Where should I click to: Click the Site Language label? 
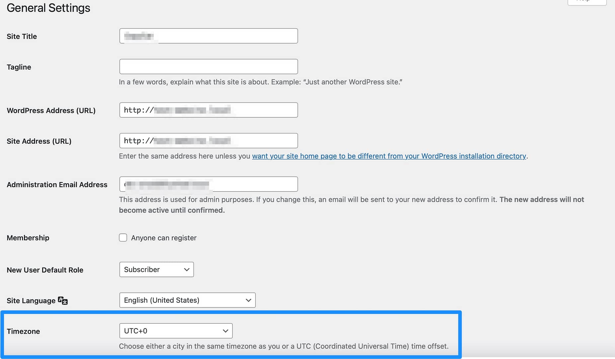tap(31, 301)
